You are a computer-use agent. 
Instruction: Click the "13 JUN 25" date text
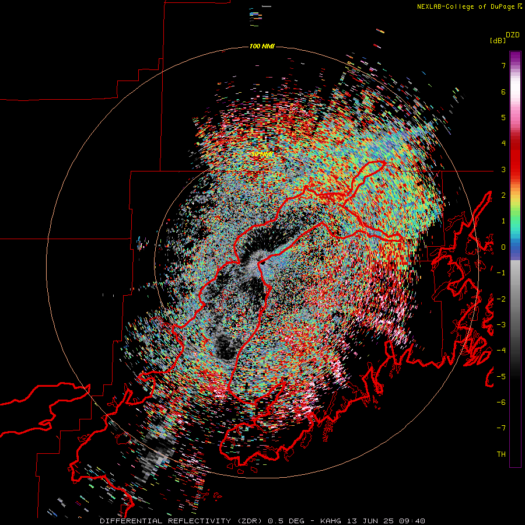370,521
